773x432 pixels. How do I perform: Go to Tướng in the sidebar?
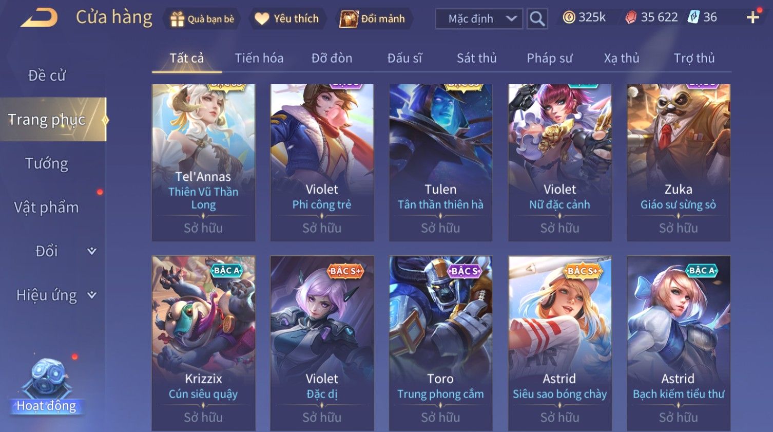point(47,163)
